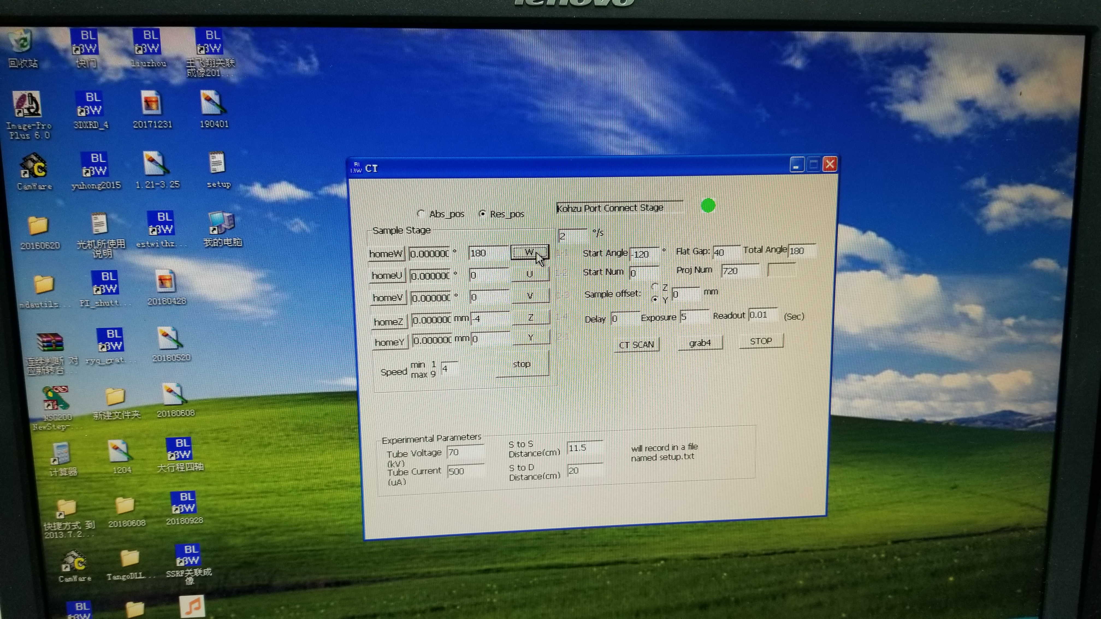Image resolution: width=1101 pixels, height=619 pixels.
Task: Click the green connection status indicator
Action: tap(708, 206)
